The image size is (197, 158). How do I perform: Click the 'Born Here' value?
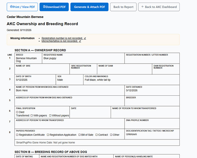point(22,90)
